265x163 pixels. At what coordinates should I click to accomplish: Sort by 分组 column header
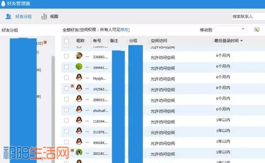[133, 41]
